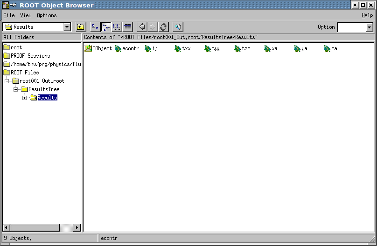Viewport: 377px width, 246px height.
Task: Switch to small icons view
Action: pyautogui.click(x=106, y=27)
